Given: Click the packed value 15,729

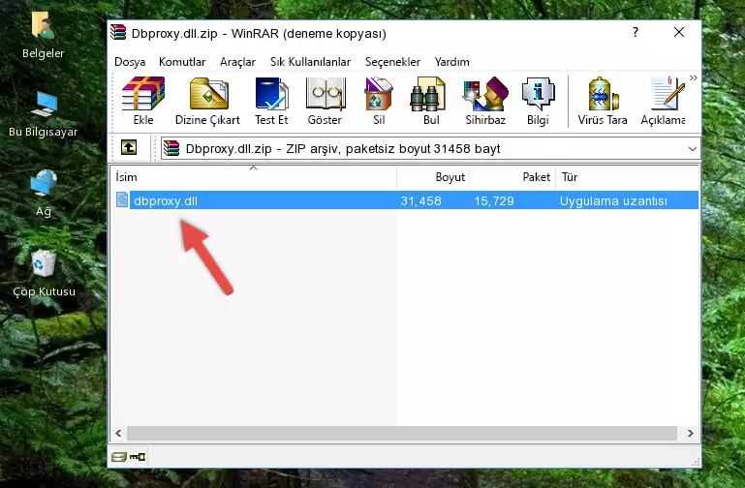Looking at the screenshot, I should pyautogui.click(x=494, y=200).
